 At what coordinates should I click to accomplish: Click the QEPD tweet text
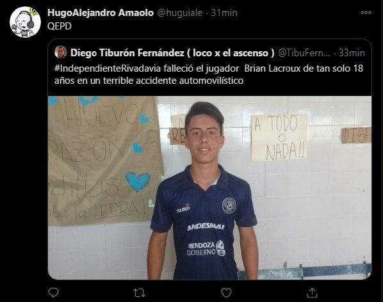pyautogui.click(x=60, y=26)
